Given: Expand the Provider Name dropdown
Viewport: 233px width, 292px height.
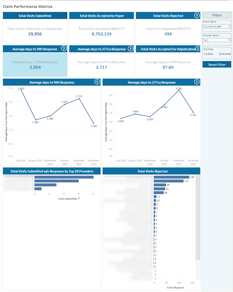Looking at the screenshot, I should 217,40.
